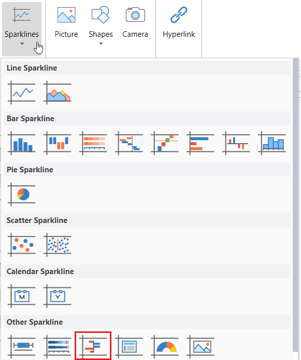Select the Gauge sparkline icon
Viewport: 301px width, 360px height.
[x=165, y=347]
